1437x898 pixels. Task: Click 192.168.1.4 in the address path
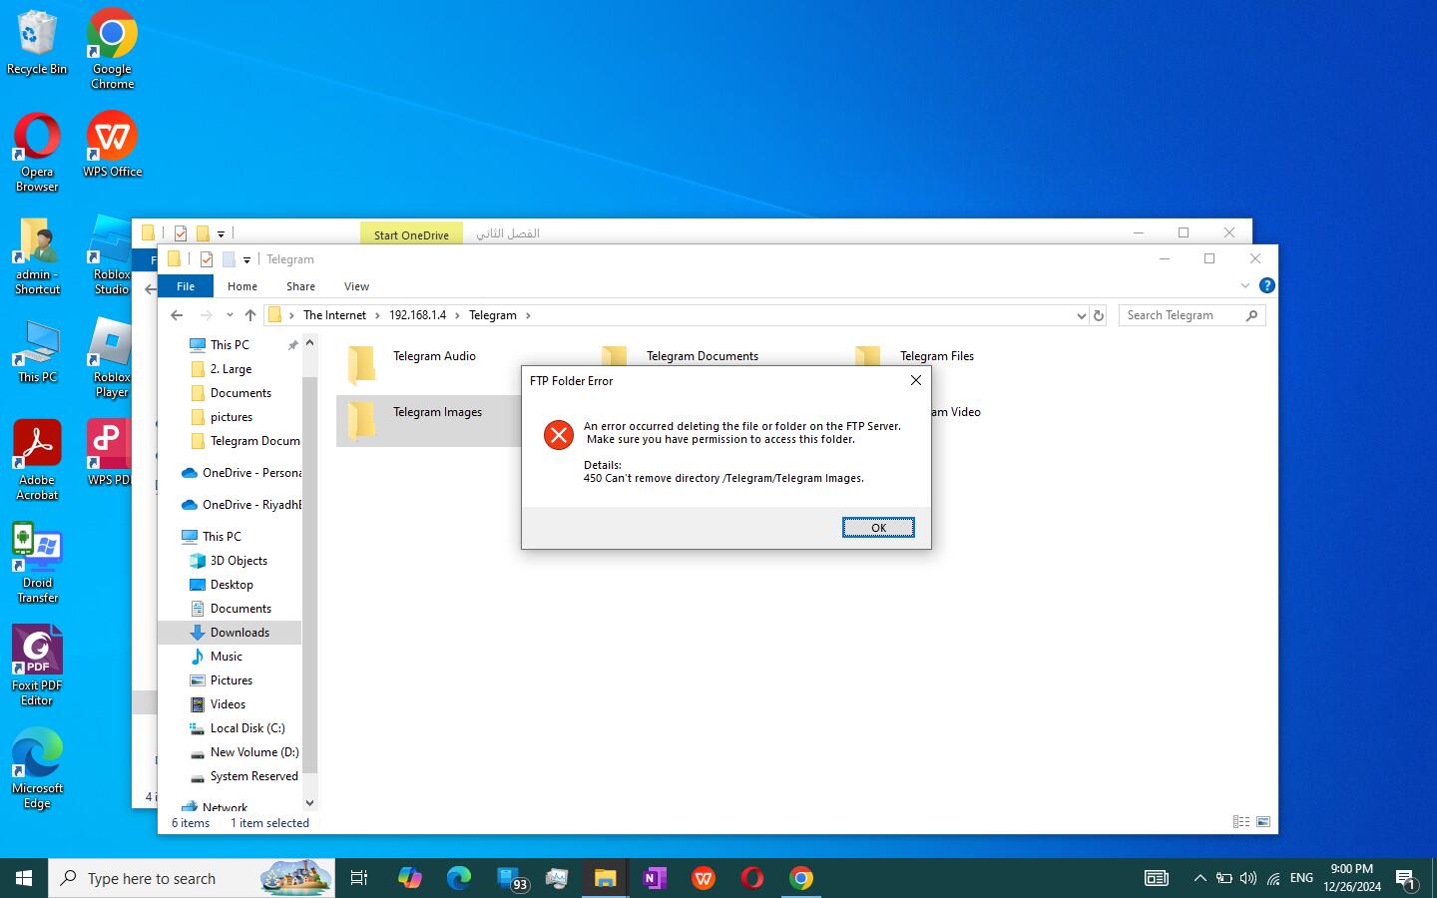click(417, 315)
